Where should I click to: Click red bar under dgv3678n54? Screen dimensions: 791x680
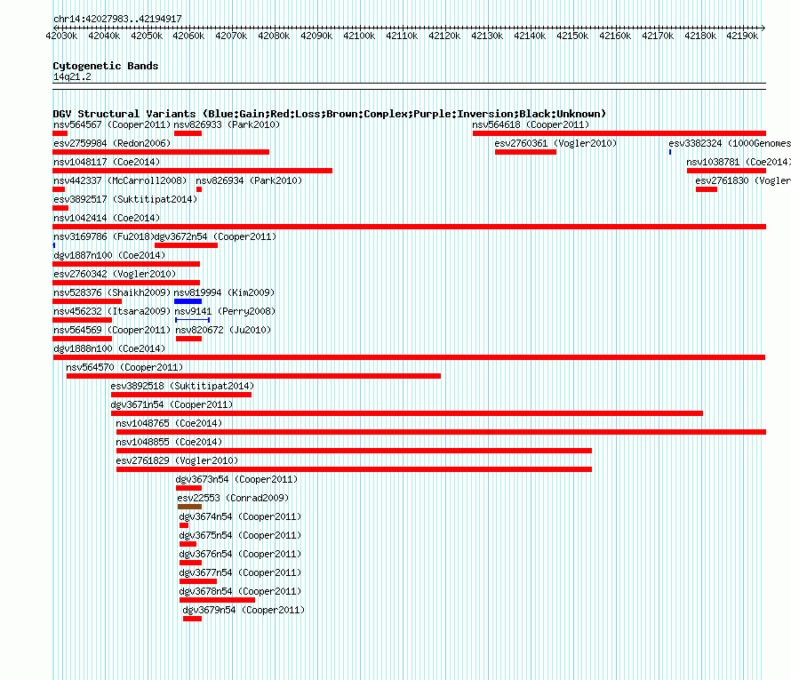coord(218,600)
